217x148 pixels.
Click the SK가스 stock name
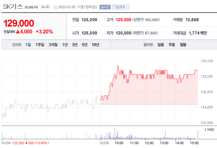[x=13, y=6]
